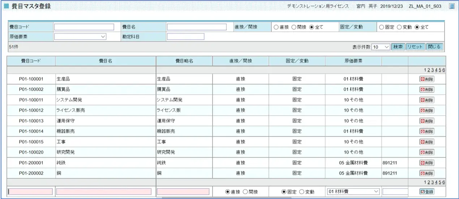Click the calculator icon in top-right corner

point(451,6)
